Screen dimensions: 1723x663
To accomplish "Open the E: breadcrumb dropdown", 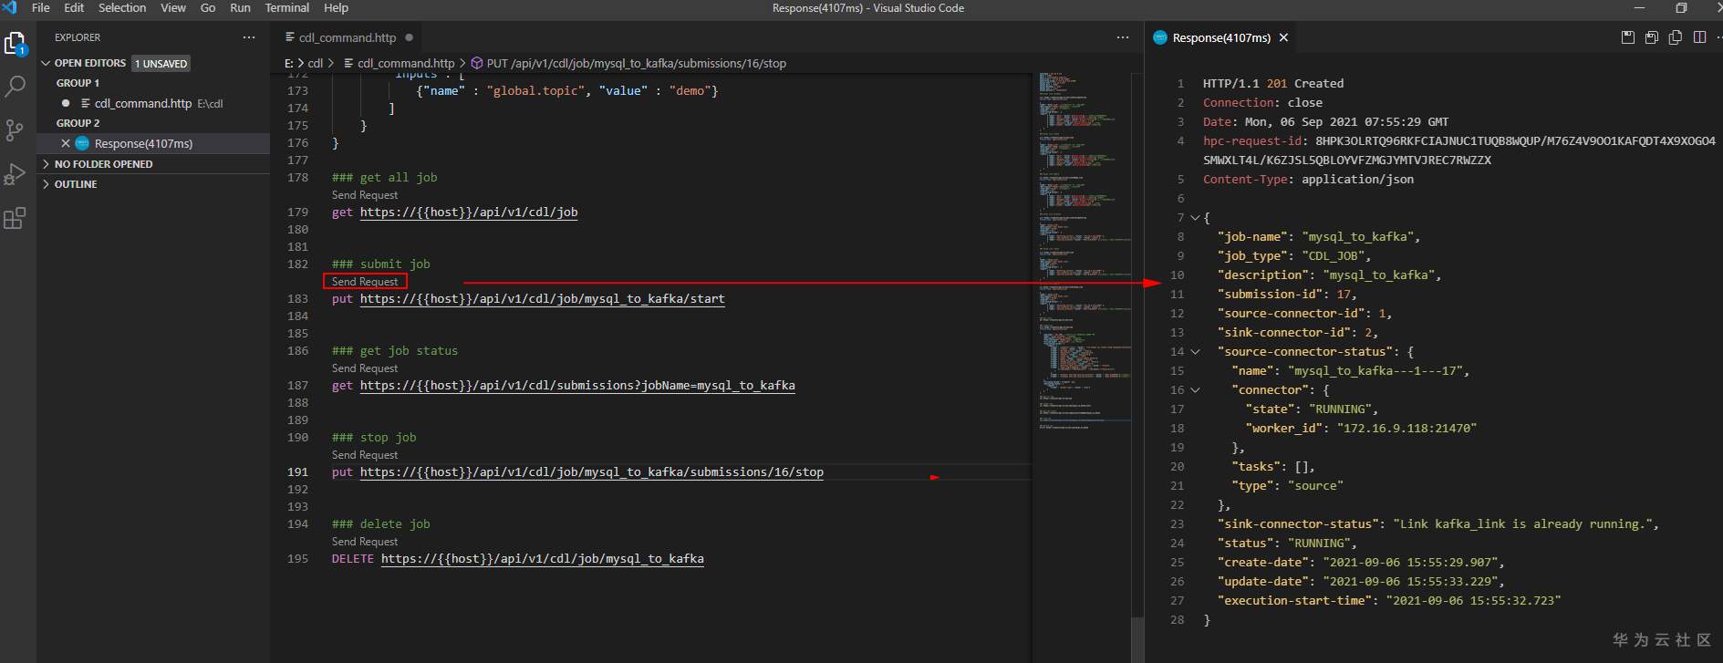I will (288, 63).
